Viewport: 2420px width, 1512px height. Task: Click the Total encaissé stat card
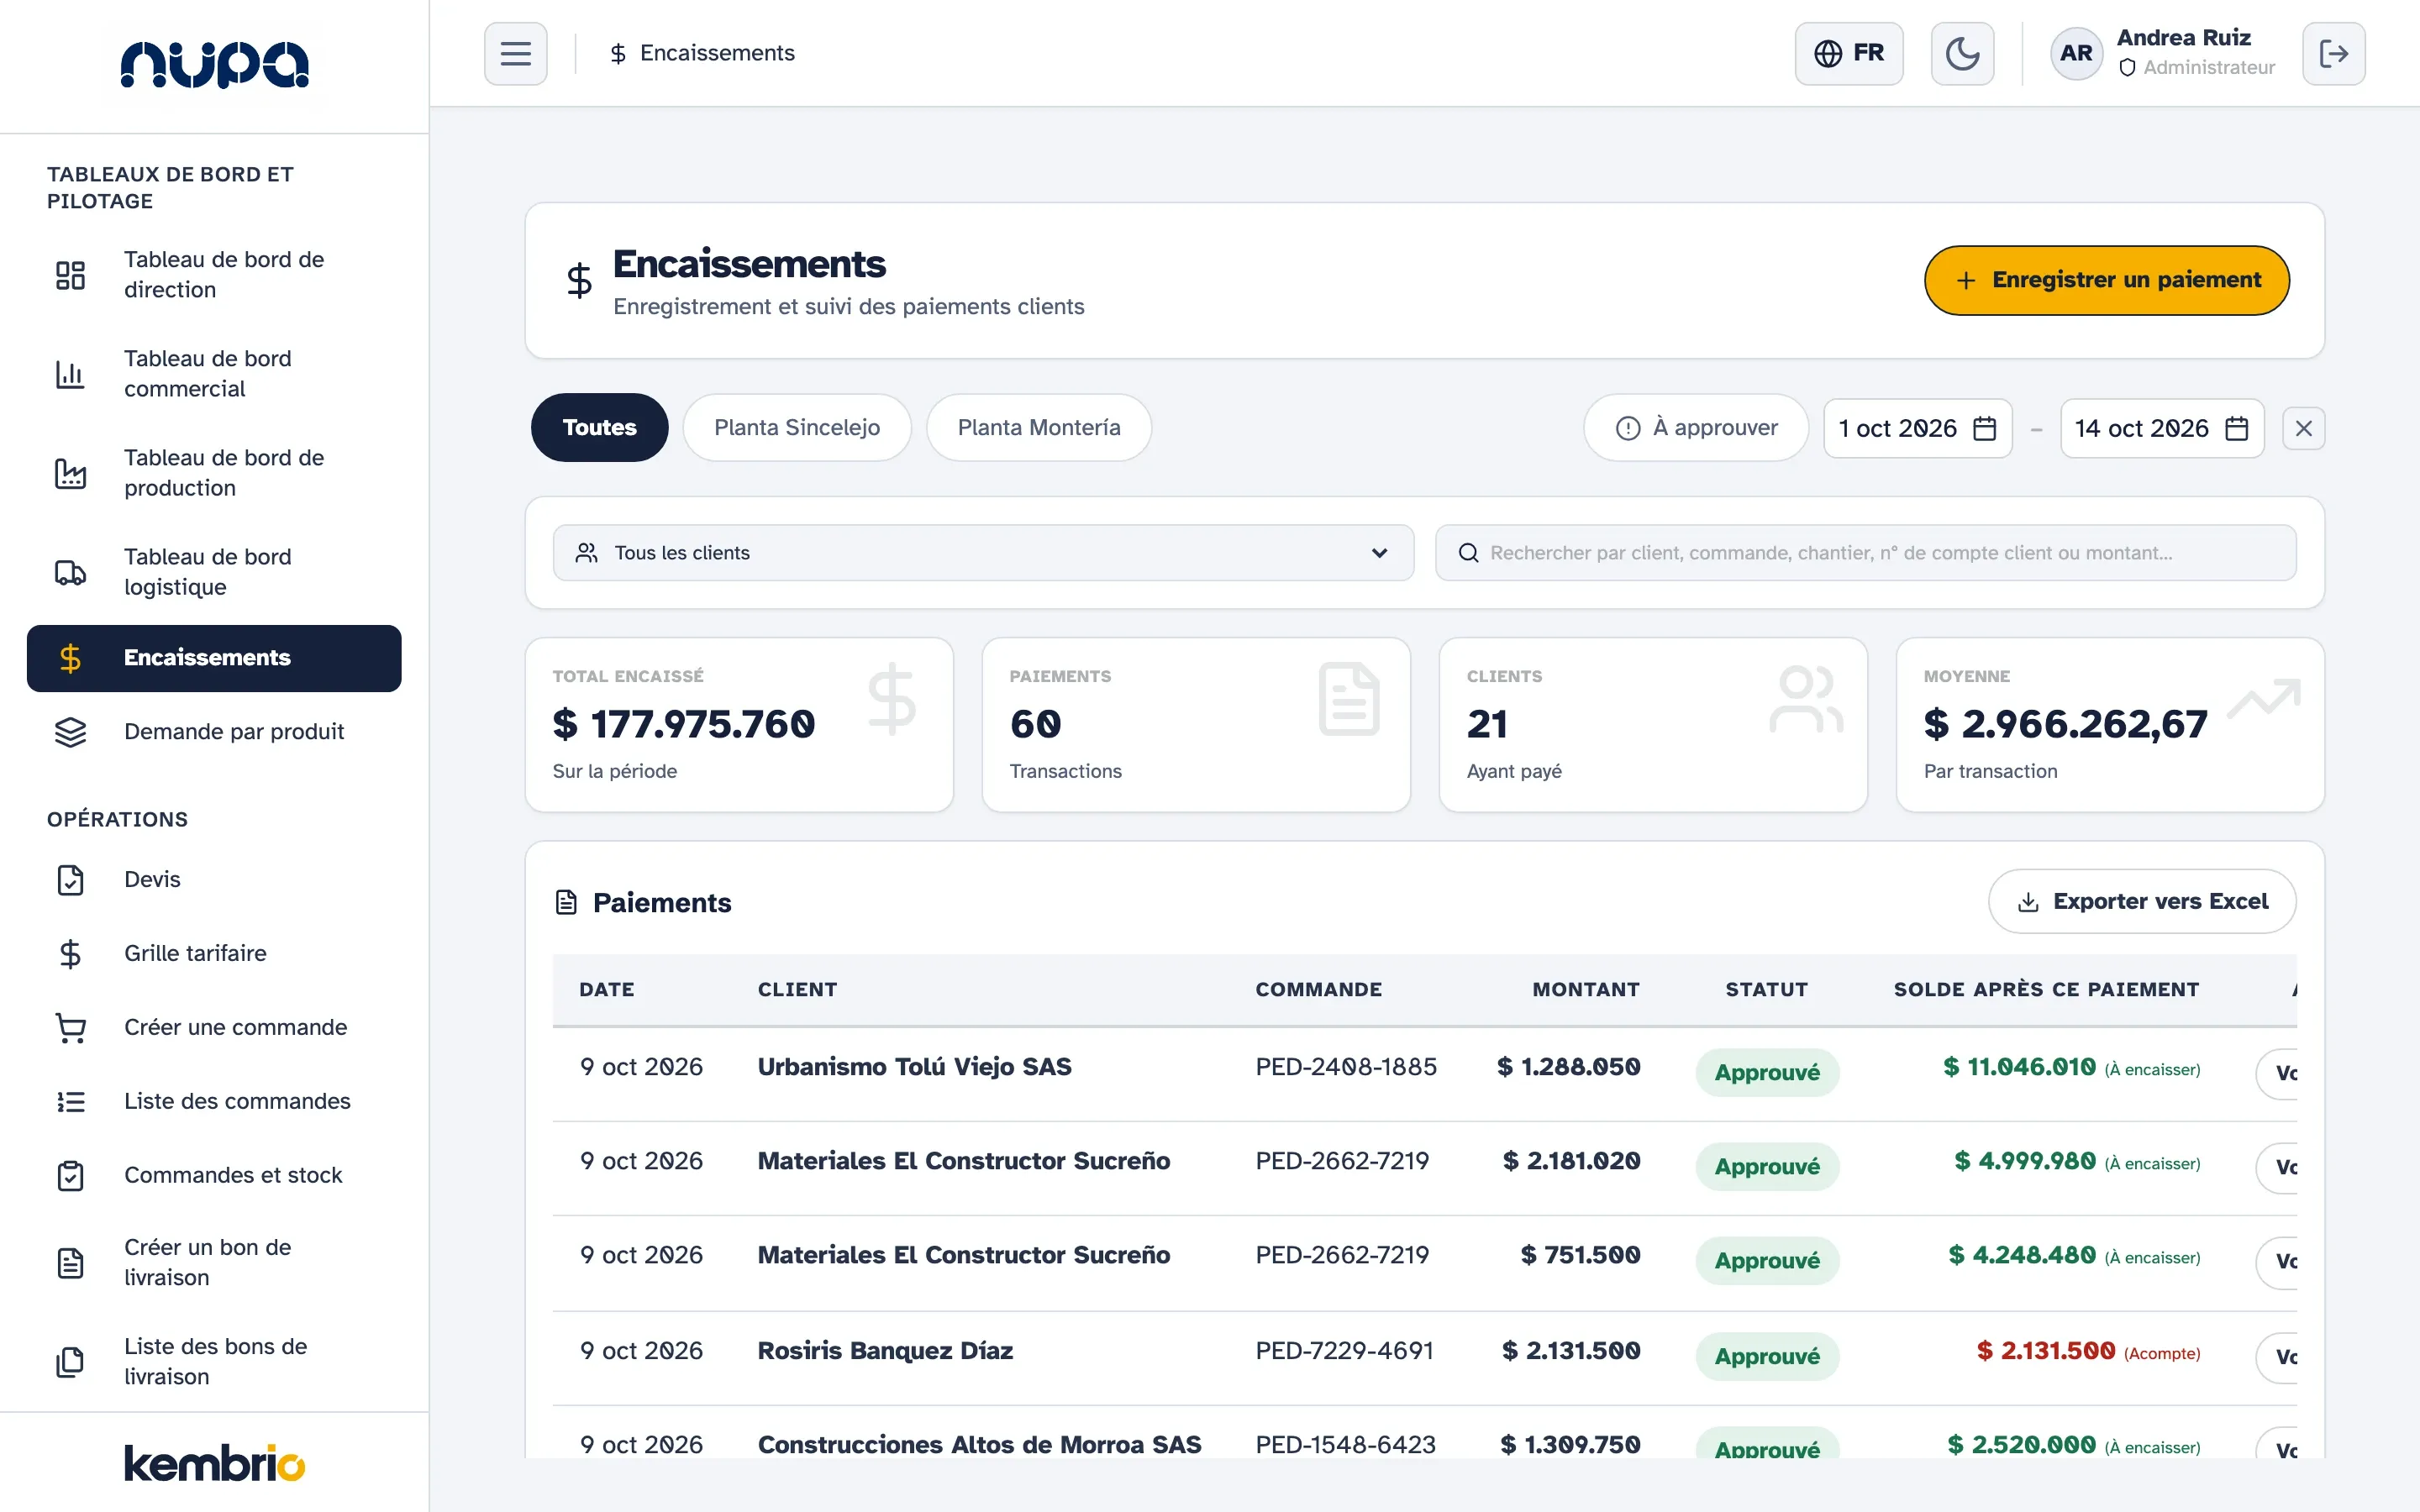[x=739, y=725]
